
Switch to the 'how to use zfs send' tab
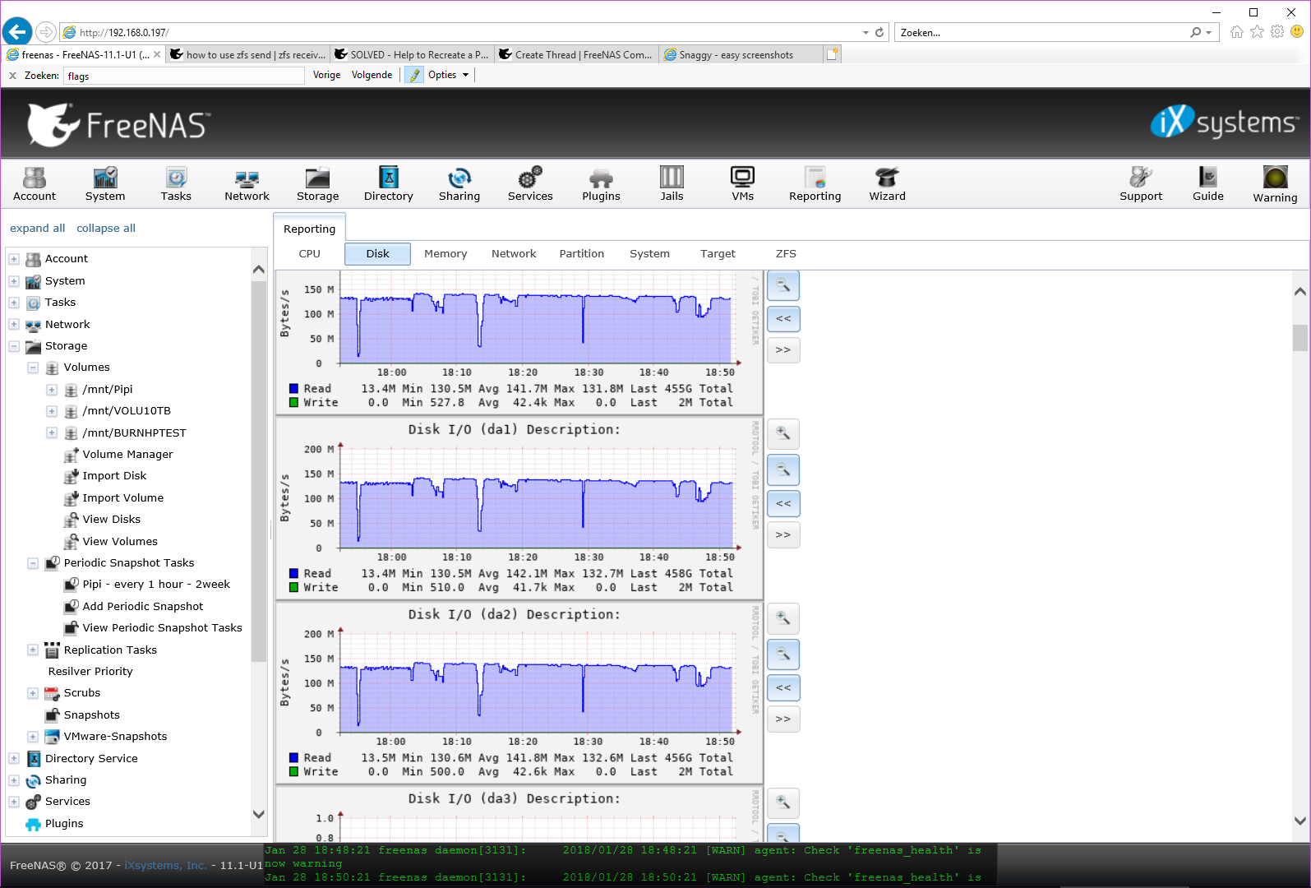(247, 55)
